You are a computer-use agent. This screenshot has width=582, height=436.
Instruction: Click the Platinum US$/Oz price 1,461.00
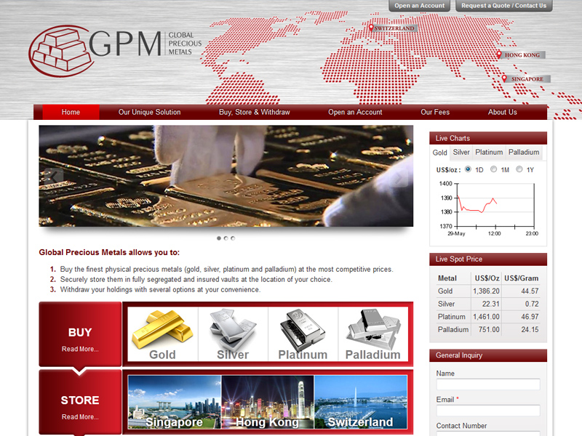pos(486,317)
